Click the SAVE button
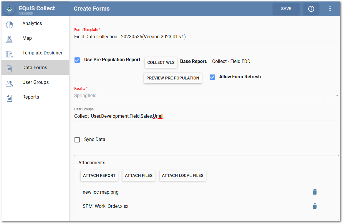This screenshot has width=343, height=224. pyautogui.click(x=286, y=9)
